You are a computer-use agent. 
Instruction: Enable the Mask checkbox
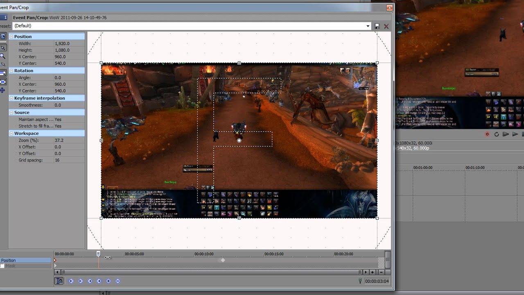point(2,266)
